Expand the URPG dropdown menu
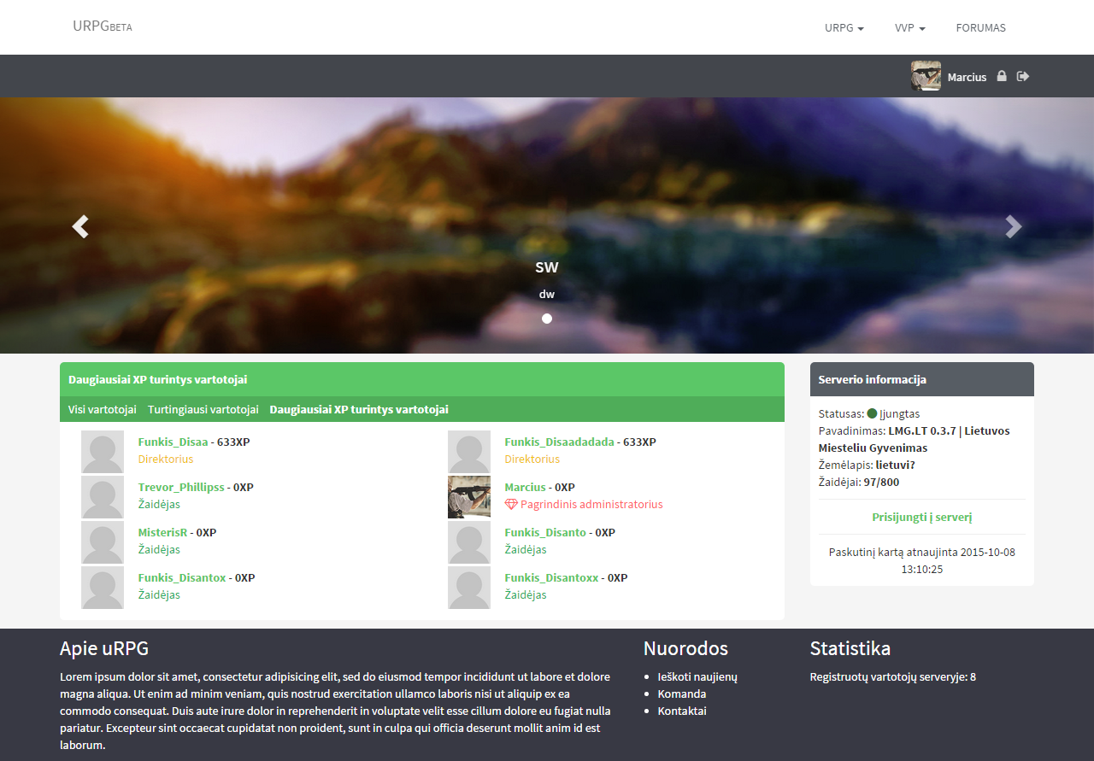This screenshot has height=761, width=1094. (844, 27)
